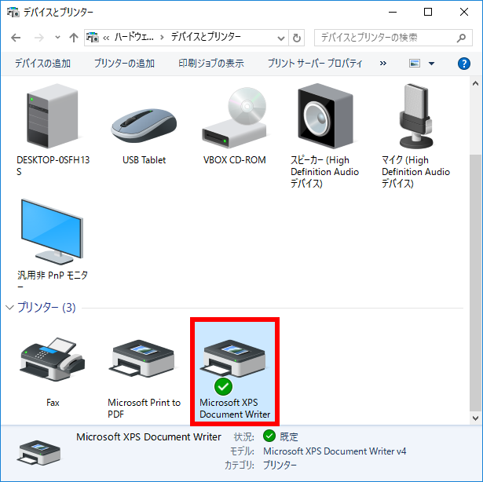Select the Microsoft Print to PDF printer
Viewport: 483px width, 482px height.
click(144, 359)
